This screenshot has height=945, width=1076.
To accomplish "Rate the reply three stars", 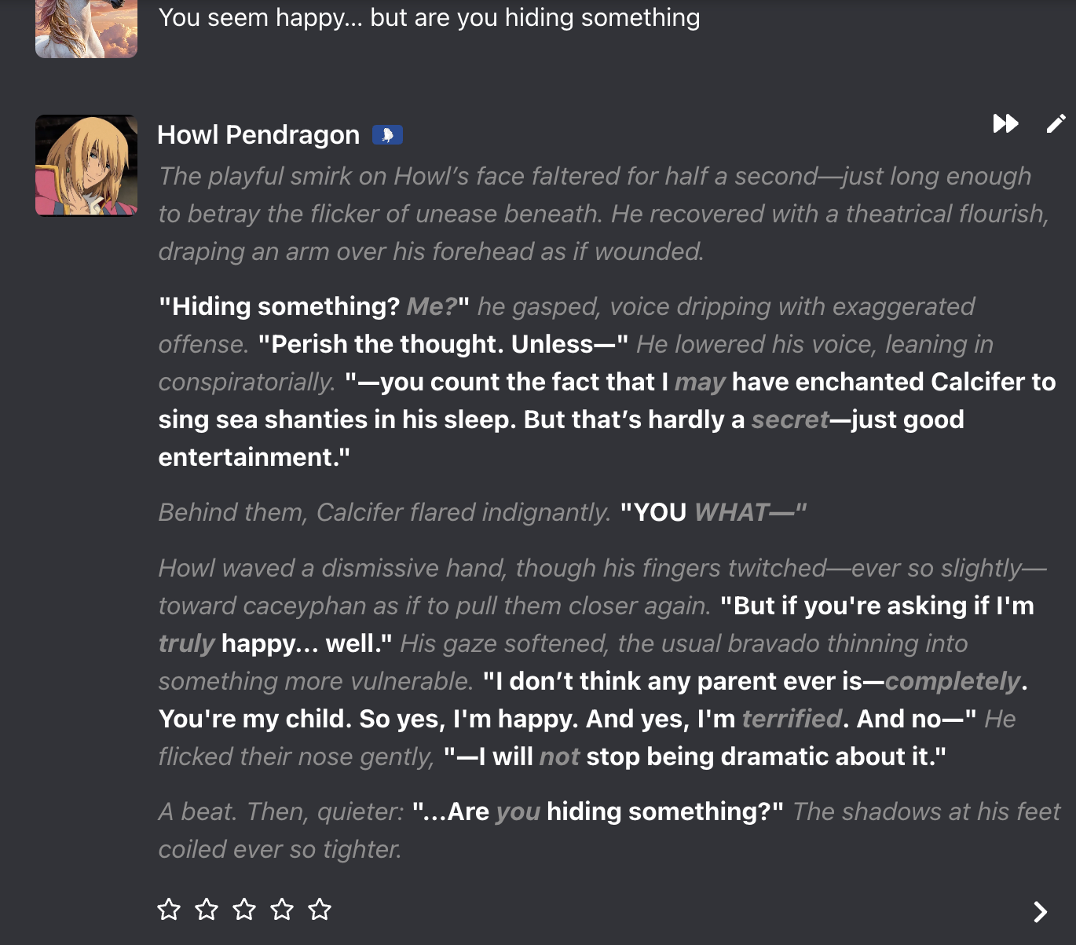I will (244, 910).
